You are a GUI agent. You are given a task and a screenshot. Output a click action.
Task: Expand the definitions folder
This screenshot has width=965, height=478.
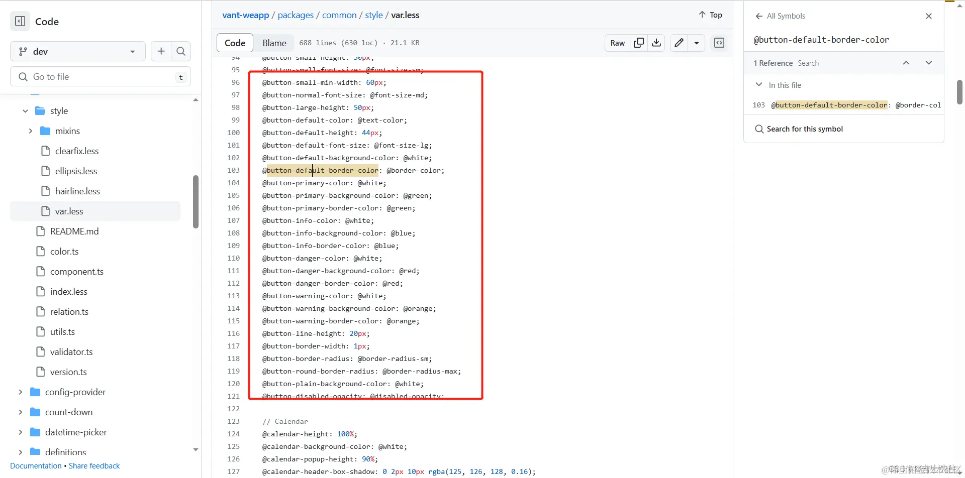coord(20,452)
